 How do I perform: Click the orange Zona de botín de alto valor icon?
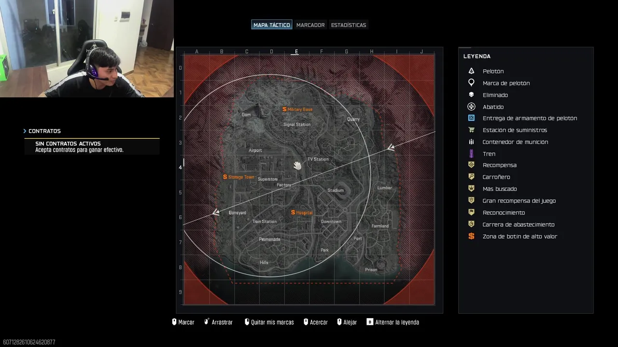pos(472,236)
